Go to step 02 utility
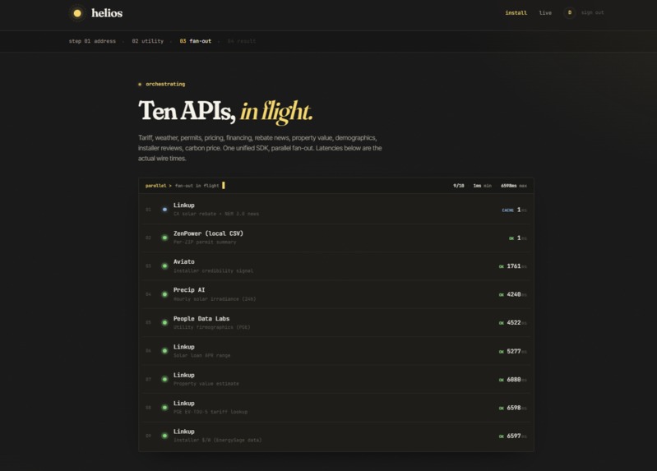Image resolution: width=657 pixels, height=471 pixels. click(147, 41)
